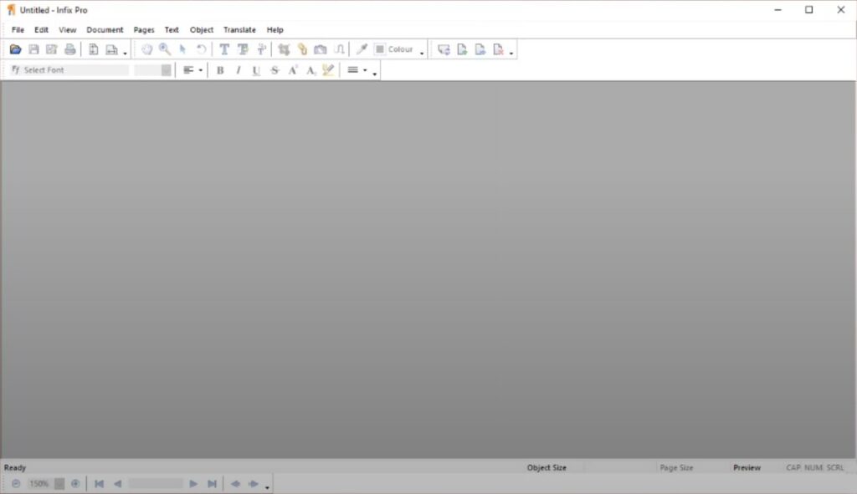Click the Select Font field
Screen dimensions: 857x494
point(69,70)
